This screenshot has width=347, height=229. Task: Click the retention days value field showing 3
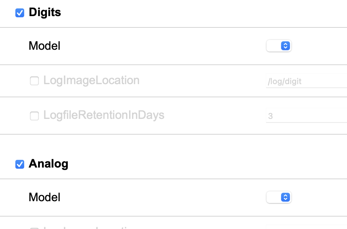[x=304, y=116]
